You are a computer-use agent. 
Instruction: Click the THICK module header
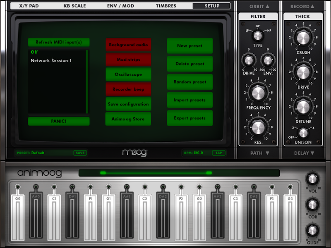(x=303, y=17)
